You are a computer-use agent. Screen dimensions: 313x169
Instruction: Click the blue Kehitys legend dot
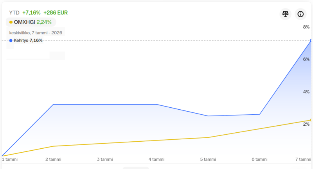click(x=11, y=40)
